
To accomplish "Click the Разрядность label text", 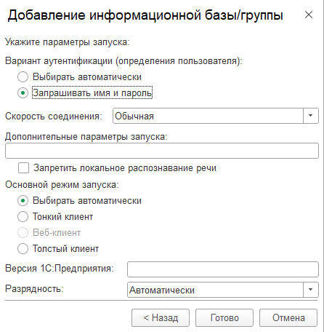I will 34,289.
